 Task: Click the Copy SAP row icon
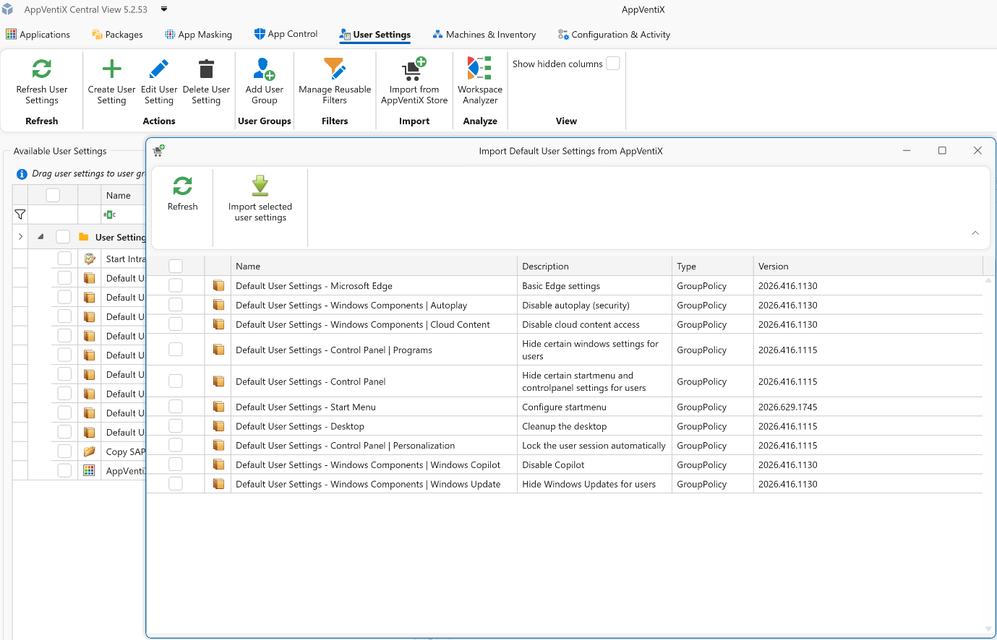[89, 451]
